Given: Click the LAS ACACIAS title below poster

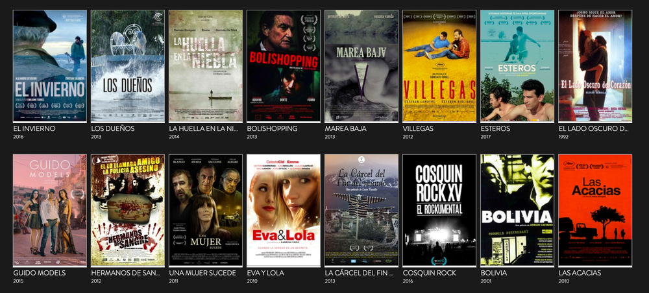Looking at the screenshot, I should 580,273.
